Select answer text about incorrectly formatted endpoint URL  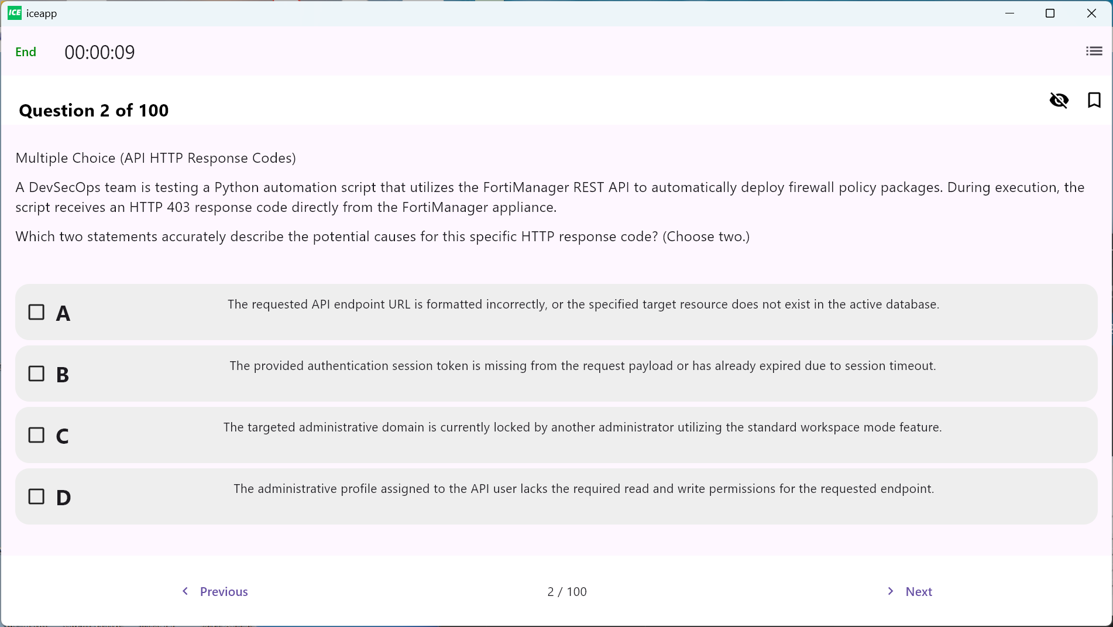pyautogui.click(x=583, y=304)
